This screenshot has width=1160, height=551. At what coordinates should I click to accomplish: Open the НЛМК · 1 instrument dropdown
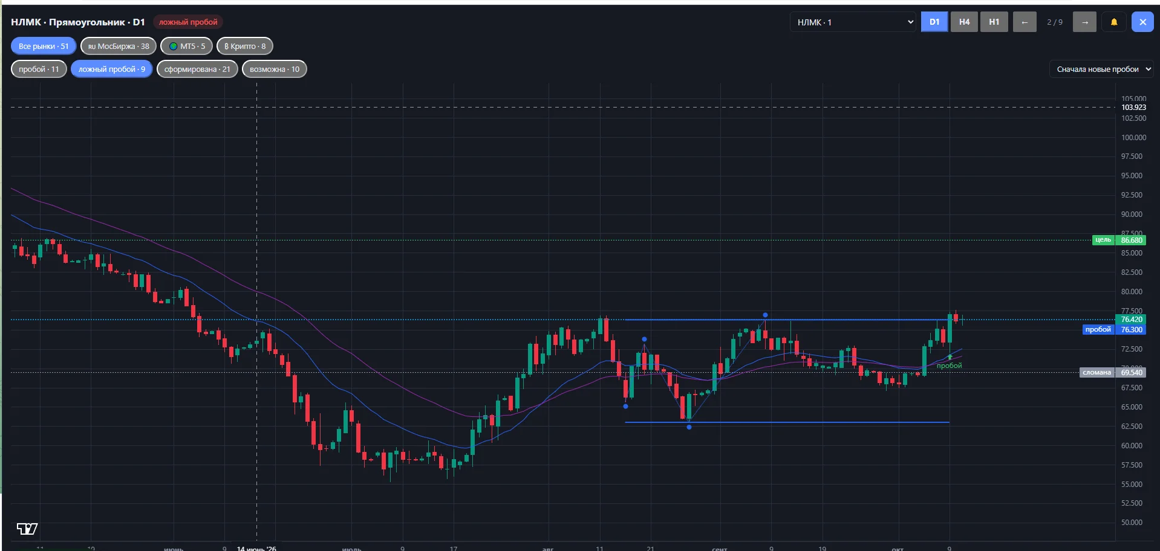853,22
